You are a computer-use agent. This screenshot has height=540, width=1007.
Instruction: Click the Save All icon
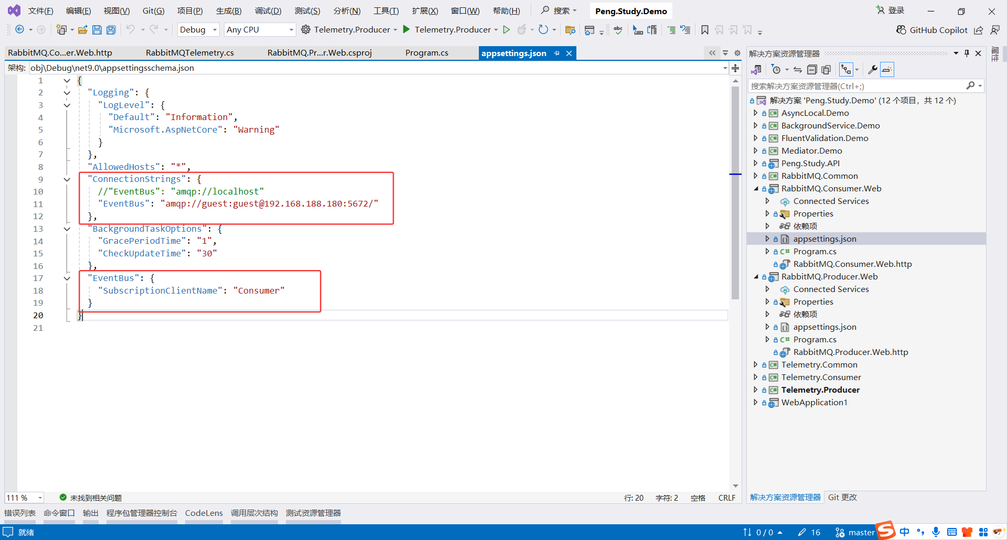pyautogui.click(x=111, y=30)
